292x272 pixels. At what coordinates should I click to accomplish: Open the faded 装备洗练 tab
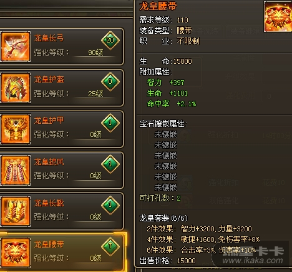point(204,31)
